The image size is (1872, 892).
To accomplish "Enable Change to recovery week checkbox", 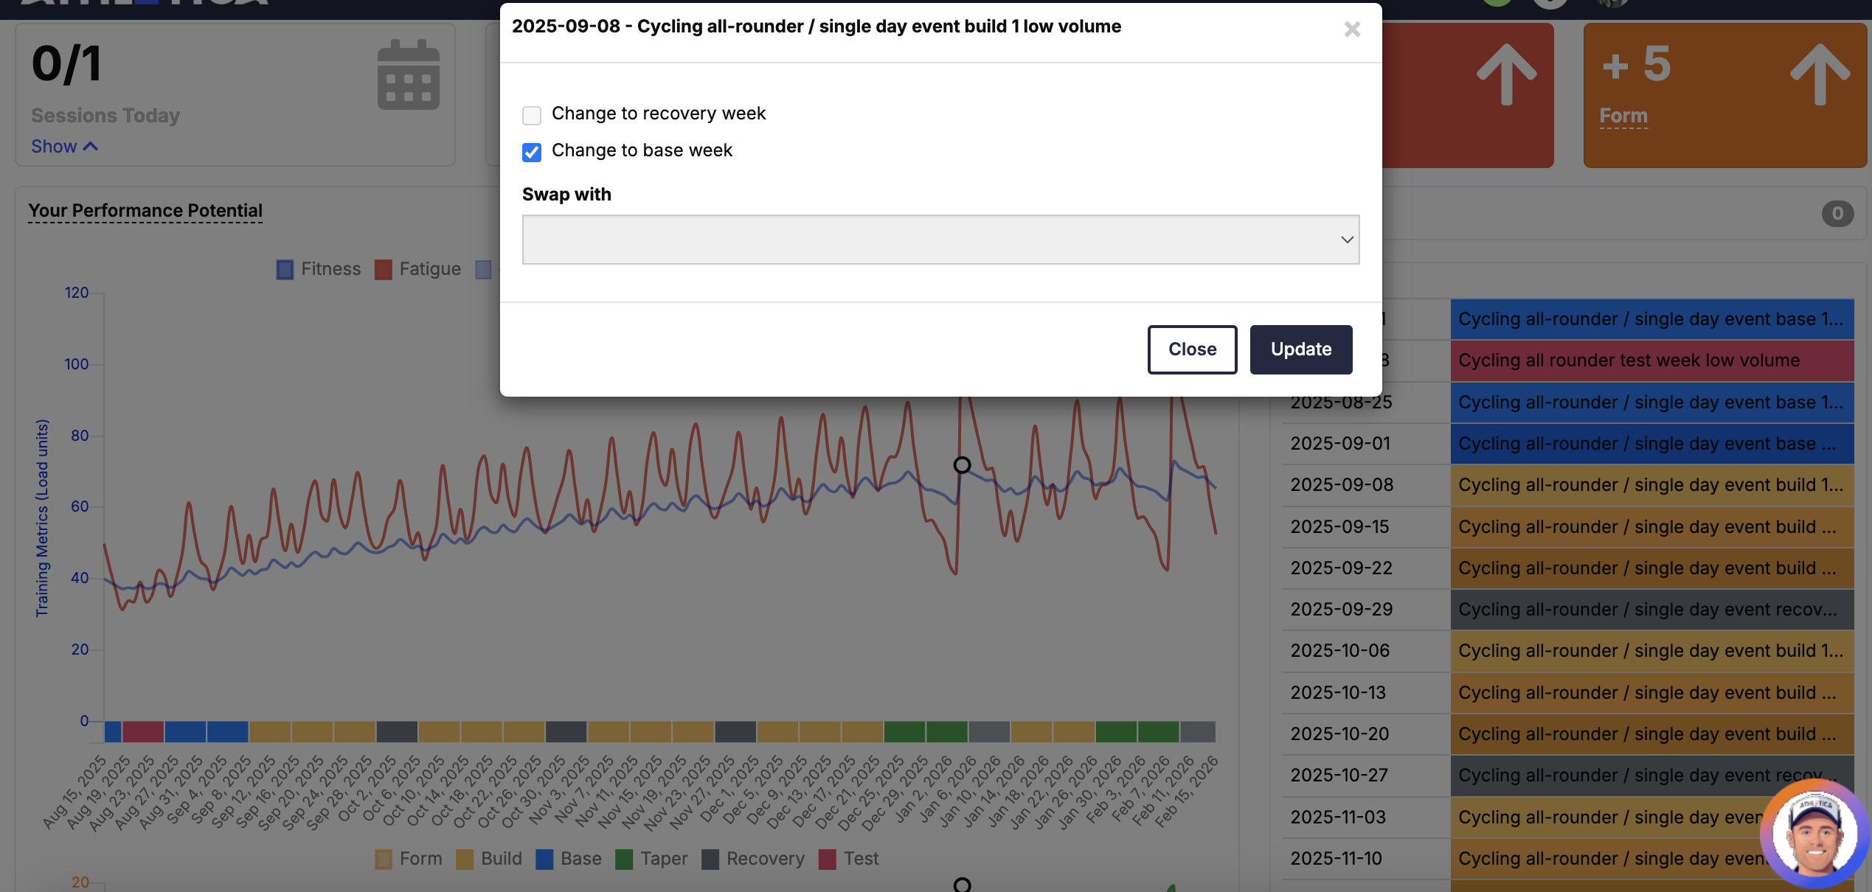I will click(532, 115).
